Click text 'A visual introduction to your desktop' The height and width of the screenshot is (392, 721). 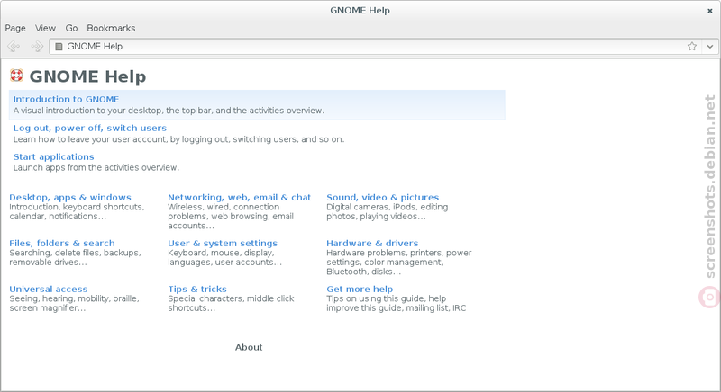[87, 111]
